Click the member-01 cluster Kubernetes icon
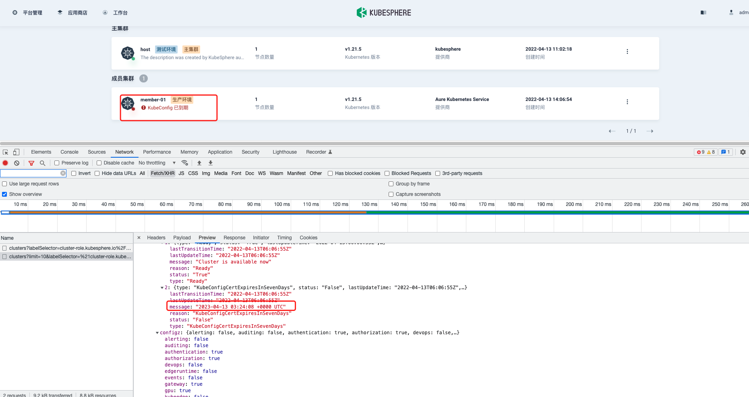This screenshot has height=397, width=749. (x=128, y=103)
